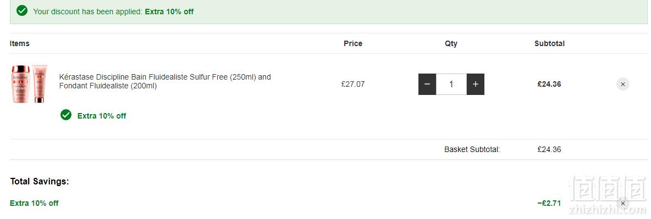The height and width of the screenshot is (219, 651).
Task: Click the Qty column header
Action: [451, 43]
